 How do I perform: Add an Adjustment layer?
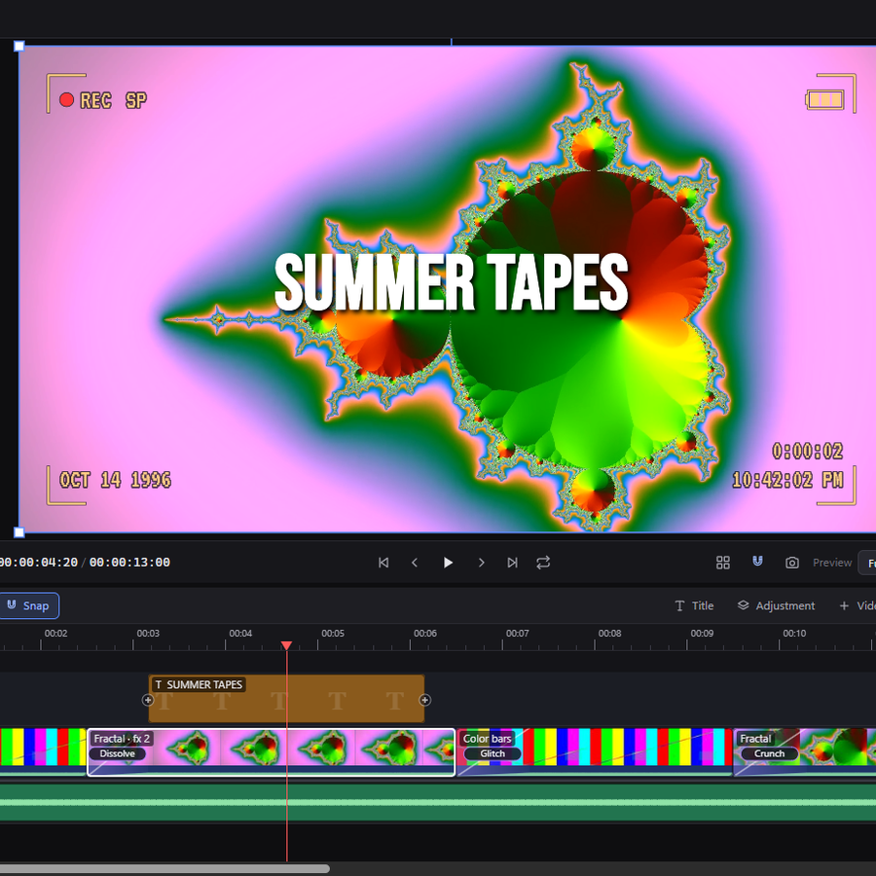click(x=776, y=605)
